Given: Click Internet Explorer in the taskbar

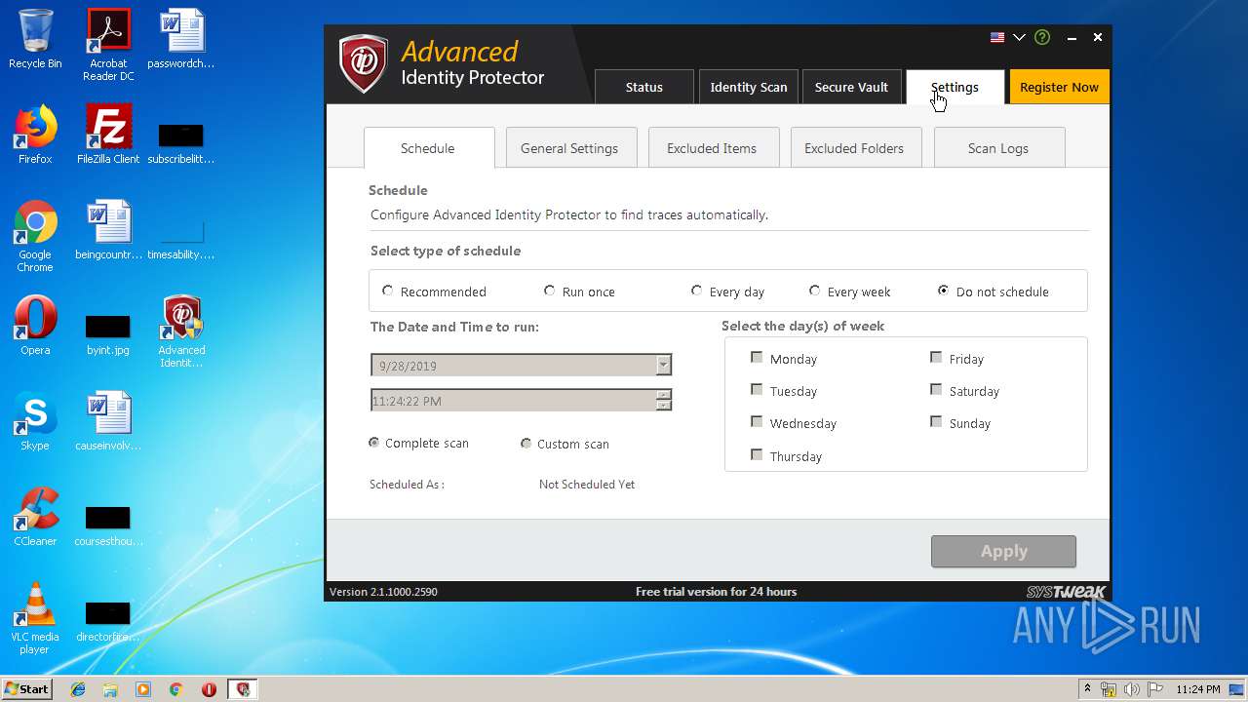Looking at the screenshot, I should point(78,689).
